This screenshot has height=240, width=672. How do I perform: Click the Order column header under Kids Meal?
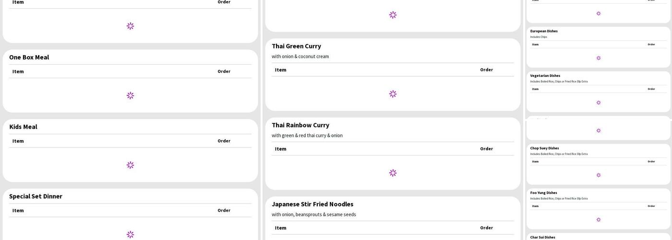click(224, 141)
